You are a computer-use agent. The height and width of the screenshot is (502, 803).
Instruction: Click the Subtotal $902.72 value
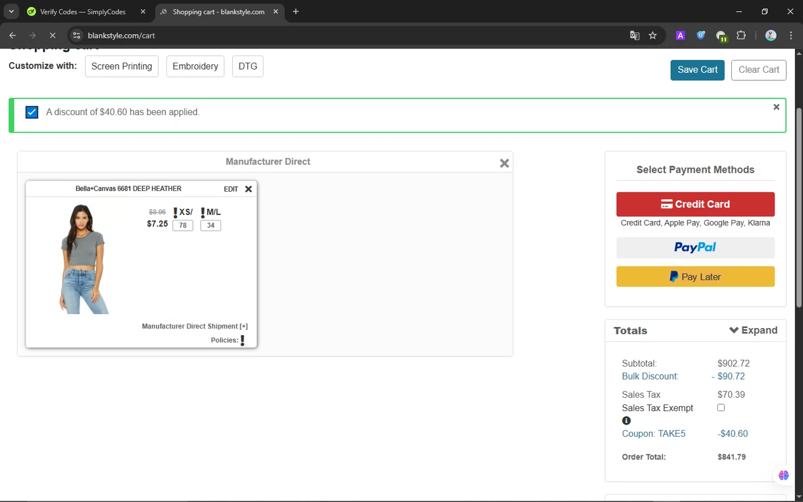(733, 363)
